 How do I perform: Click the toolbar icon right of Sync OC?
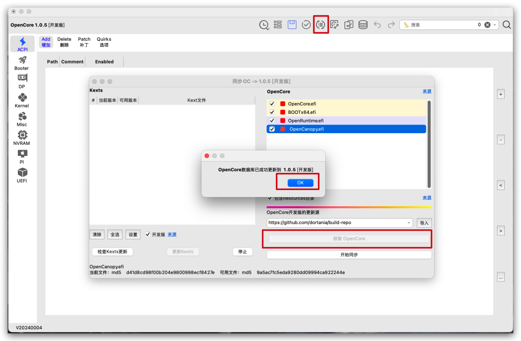coord(335,25)
